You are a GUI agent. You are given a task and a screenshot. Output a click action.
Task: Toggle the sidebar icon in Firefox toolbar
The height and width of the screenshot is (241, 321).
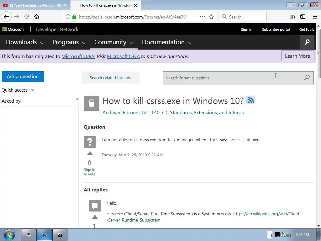coord(303,17)
